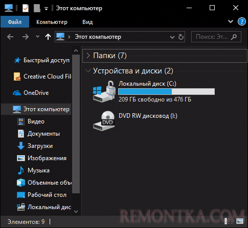Click the sidebar This PC monitor icon
The image size is (248, 228).
click(17, 109)
